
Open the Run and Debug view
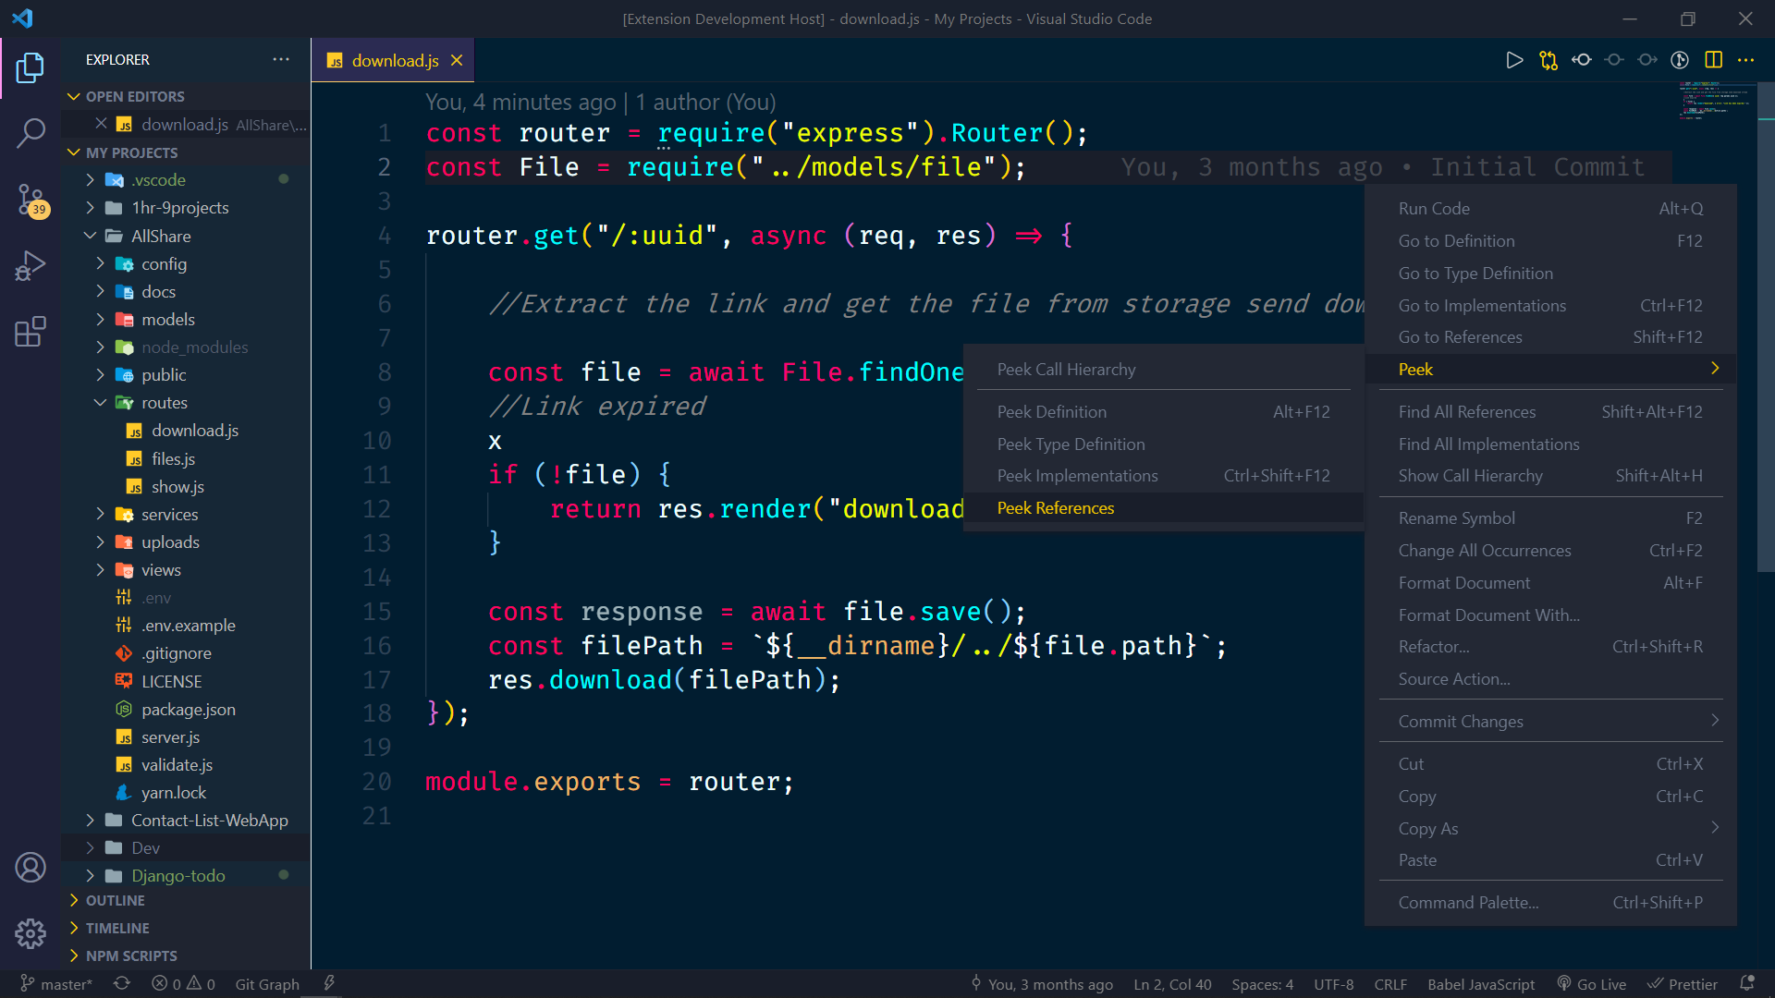click(31, 265)
